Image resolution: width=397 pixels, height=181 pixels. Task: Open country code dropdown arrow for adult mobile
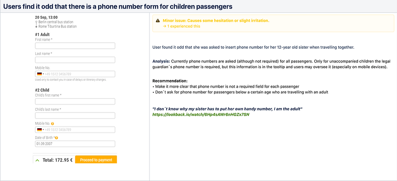43,74
